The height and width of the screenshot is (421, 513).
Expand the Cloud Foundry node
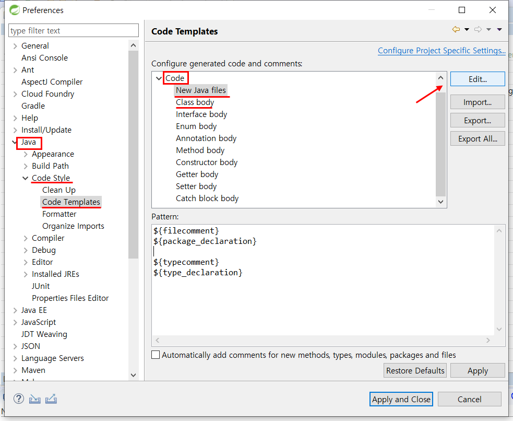pyautogui.click(x=15, y=95)
